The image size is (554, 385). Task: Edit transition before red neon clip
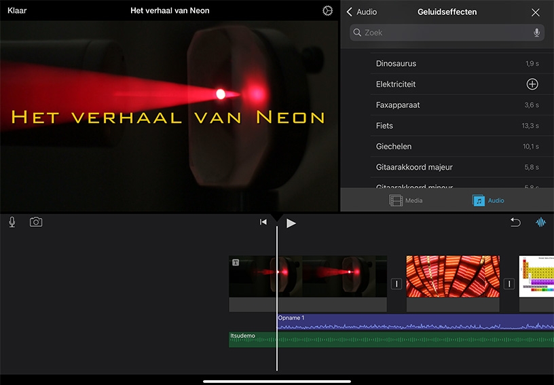396,284
